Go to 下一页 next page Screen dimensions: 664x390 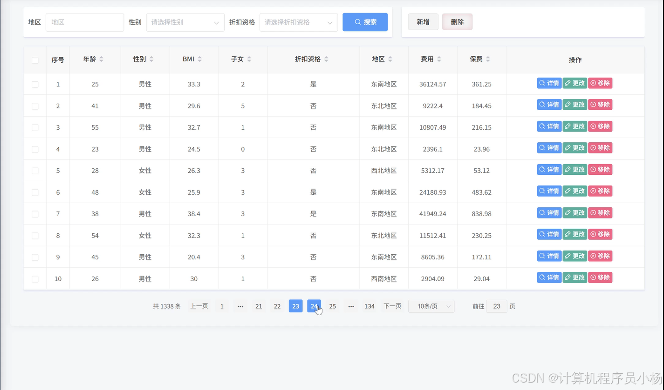[392, 306]
